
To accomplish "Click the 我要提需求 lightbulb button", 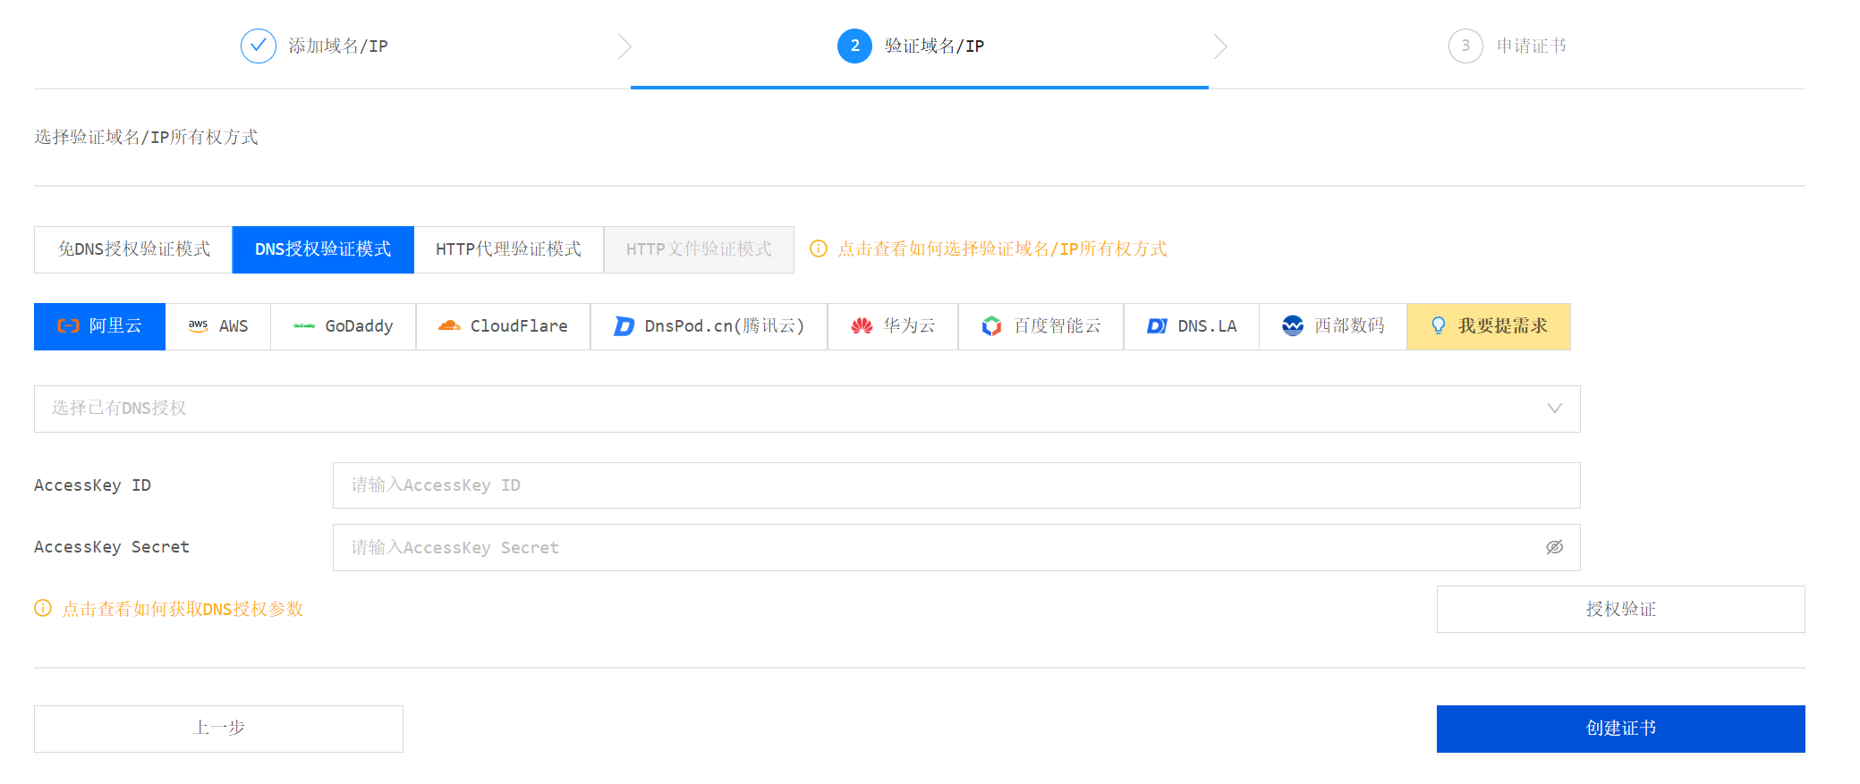I will 1489,326.
